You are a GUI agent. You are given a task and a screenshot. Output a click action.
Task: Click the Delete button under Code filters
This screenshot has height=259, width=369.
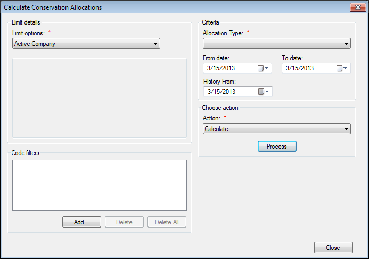pos(124,222)
